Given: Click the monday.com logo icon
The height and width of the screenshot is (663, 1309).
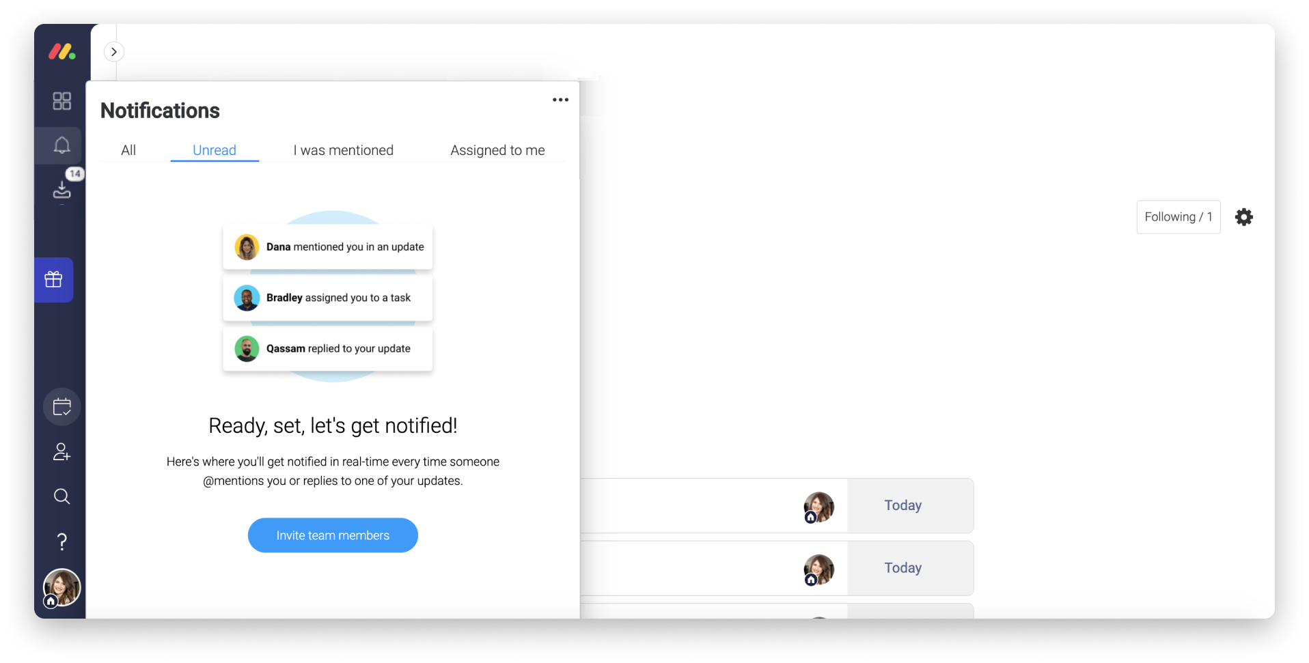Looking at the screenshot, I should pyautogui.click(x=61, y=51).
